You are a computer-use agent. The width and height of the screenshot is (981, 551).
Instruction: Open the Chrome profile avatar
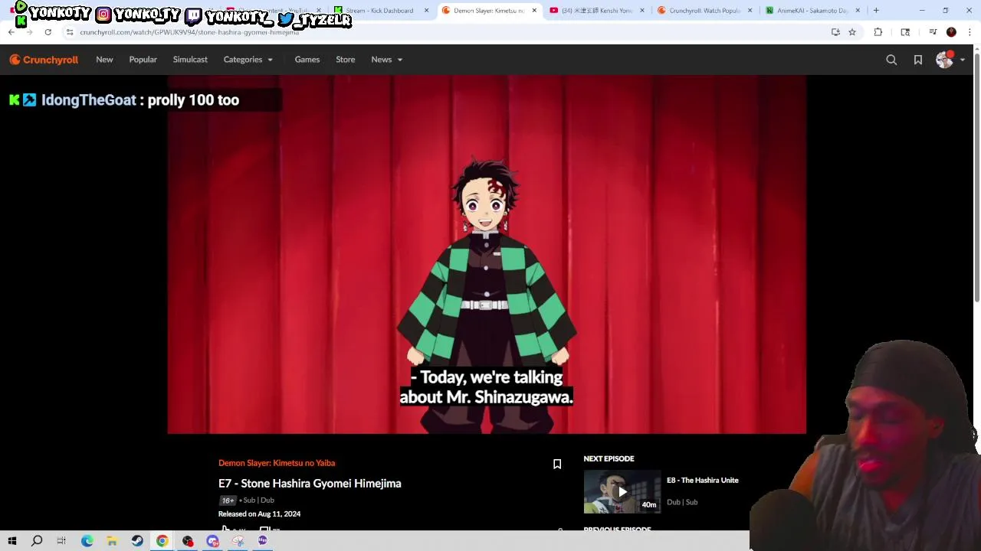(951, 32)
